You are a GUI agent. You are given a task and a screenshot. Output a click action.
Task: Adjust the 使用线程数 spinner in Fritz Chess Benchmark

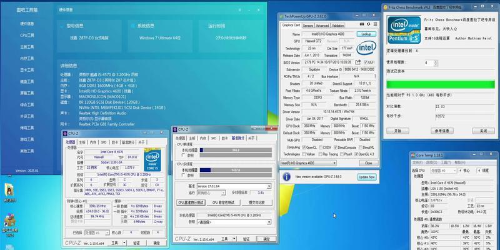click(x=436, y=63)
